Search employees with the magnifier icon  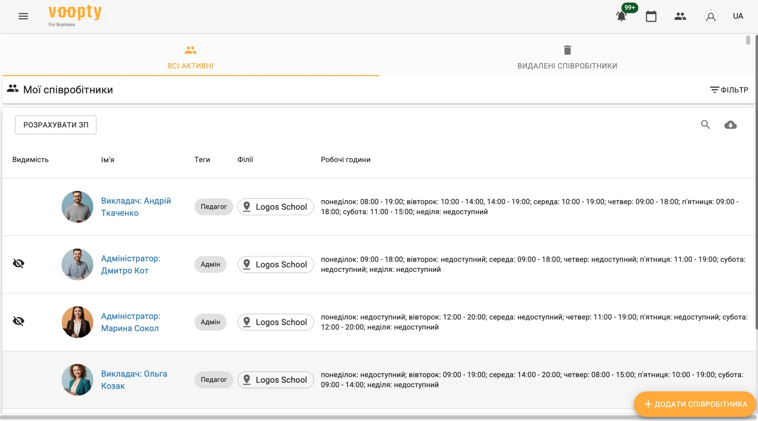[x=705, y=125]
